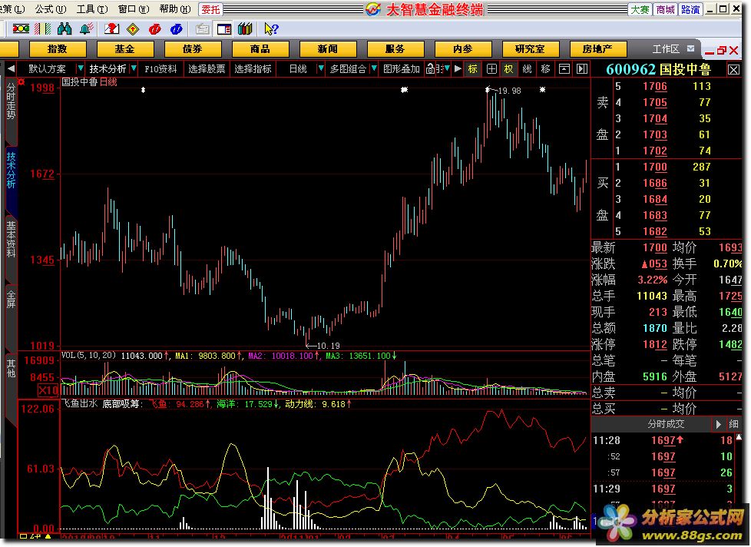Click 图形叠加 in chart toolbar
This screenshot has height=547, width=751.
(x=402, y=69)
